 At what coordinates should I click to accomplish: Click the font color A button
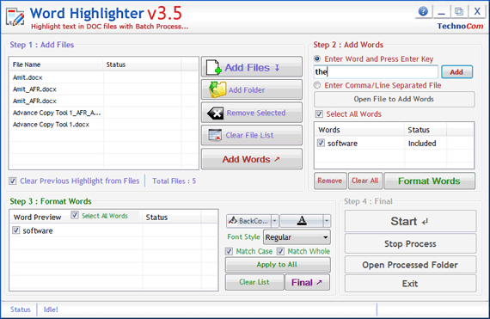tap(302, 221)
